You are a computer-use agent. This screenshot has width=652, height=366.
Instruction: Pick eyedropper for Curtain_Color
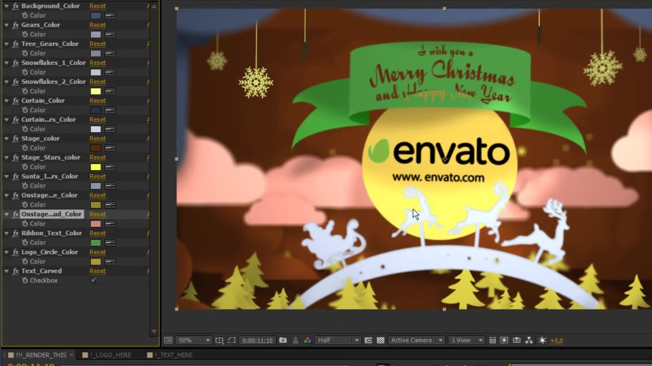pyautogui.click(x=110, y=110)
